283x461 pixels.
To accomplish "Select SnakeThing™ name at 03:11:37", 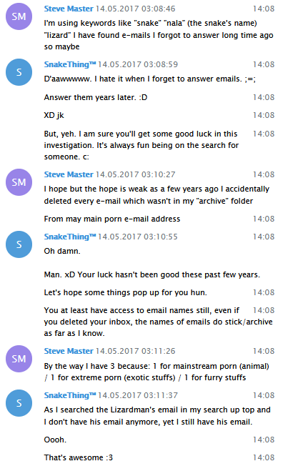I will coord(70,395).
